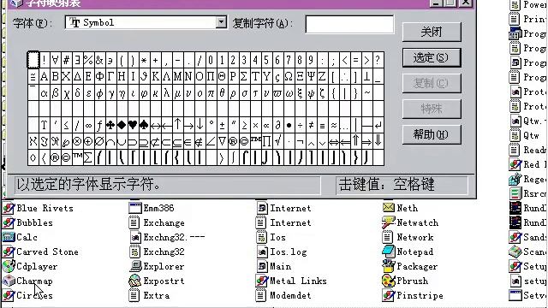Screen dimensions: 548x308
Task: Select the Read text file icon
Action: click(514, 150)
